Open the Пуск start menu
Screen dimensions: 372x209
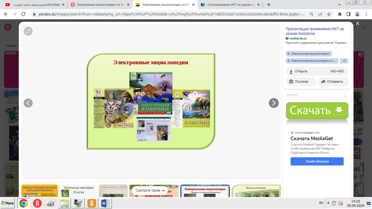(8, 203)
